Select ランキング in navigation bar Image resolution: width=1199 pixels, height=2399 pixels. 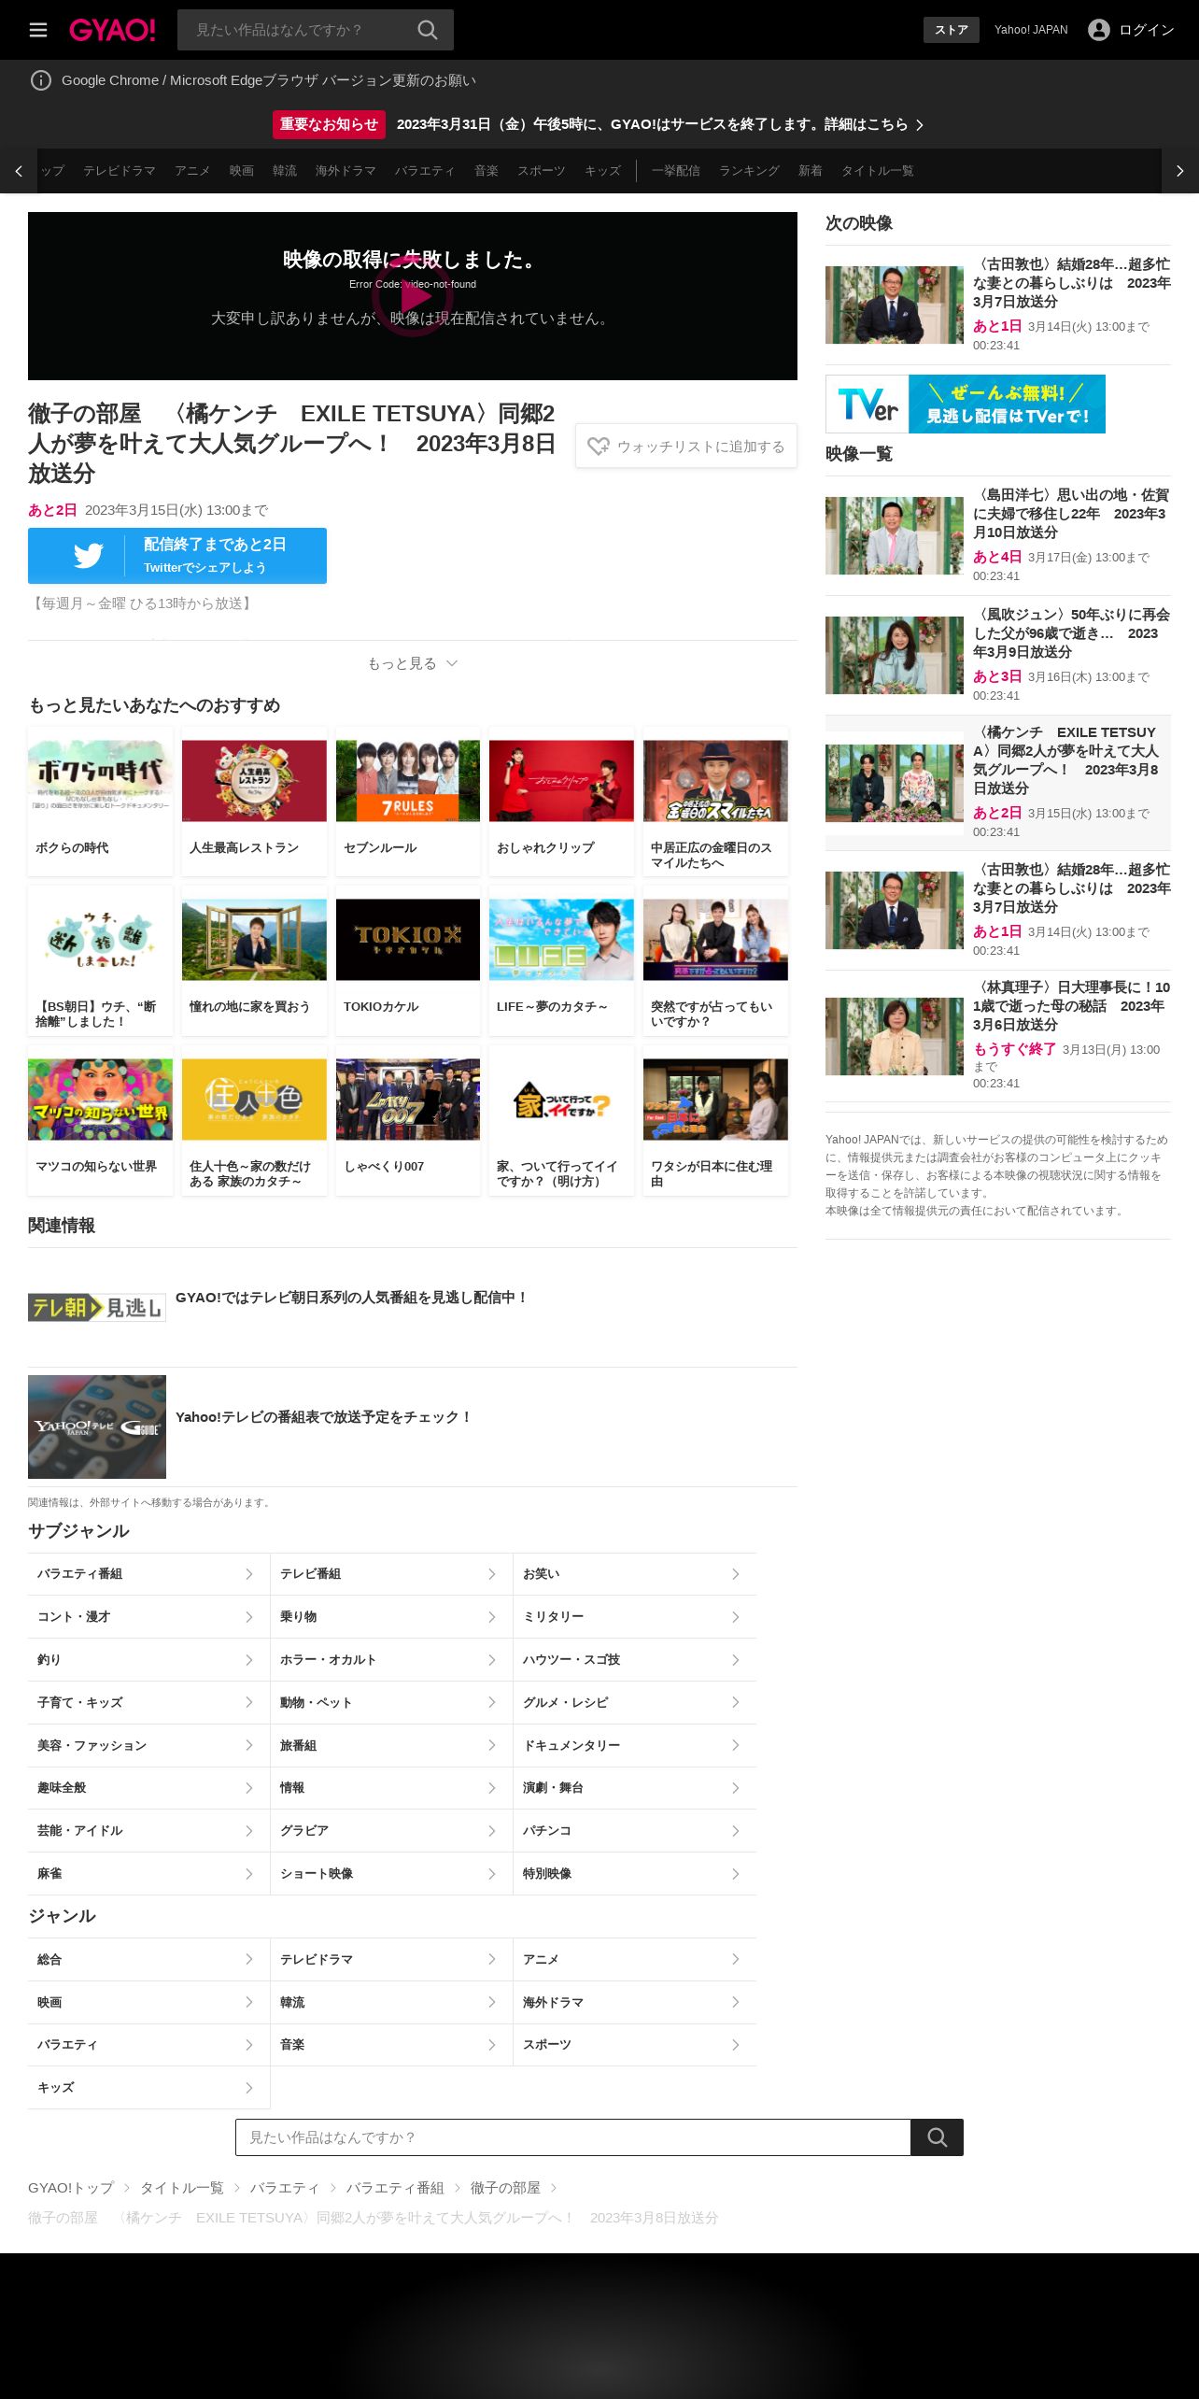749,171
